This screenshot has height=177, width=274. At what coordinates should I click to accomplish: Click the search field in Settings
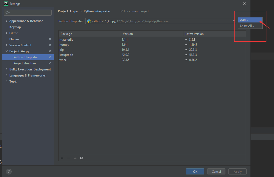tap(28, 12)
